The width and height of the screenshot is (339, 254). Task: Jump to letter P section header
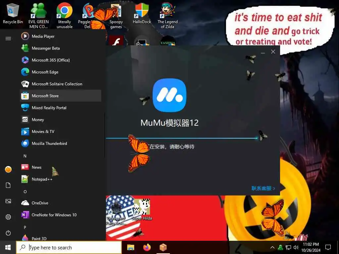pos(25,227)
